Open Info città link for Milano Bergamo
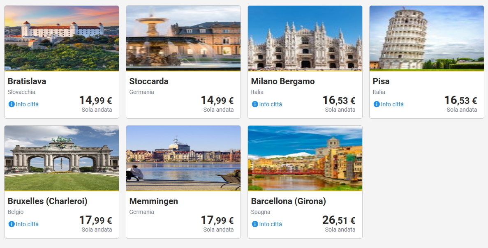 point(271,104)
